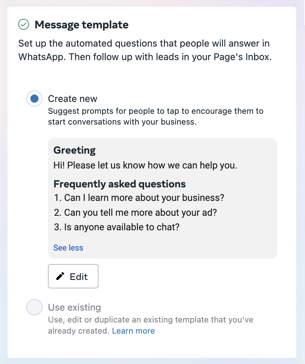This screenshot has width=305, height=364.
Task: Select the Create new radio button
Action: coord(34,99)
